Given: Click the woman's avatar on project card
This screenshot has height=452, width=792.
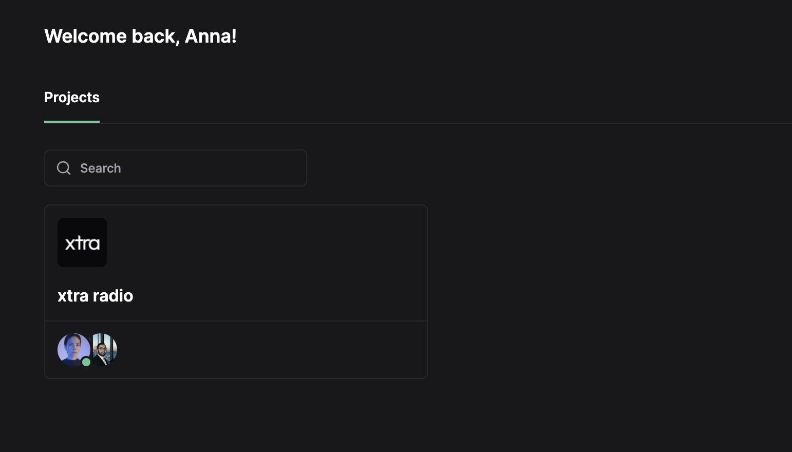Looking at the screenshot, I should [x=72, y=348].
